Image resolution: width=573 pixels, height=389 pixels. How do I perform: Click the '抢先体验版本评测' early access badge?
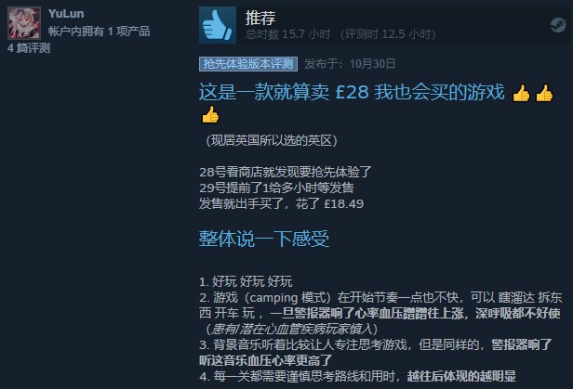pos(248,64)
